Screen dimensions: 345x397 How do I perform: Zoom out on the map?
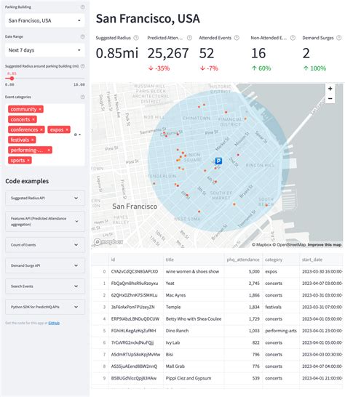[330, 98]
